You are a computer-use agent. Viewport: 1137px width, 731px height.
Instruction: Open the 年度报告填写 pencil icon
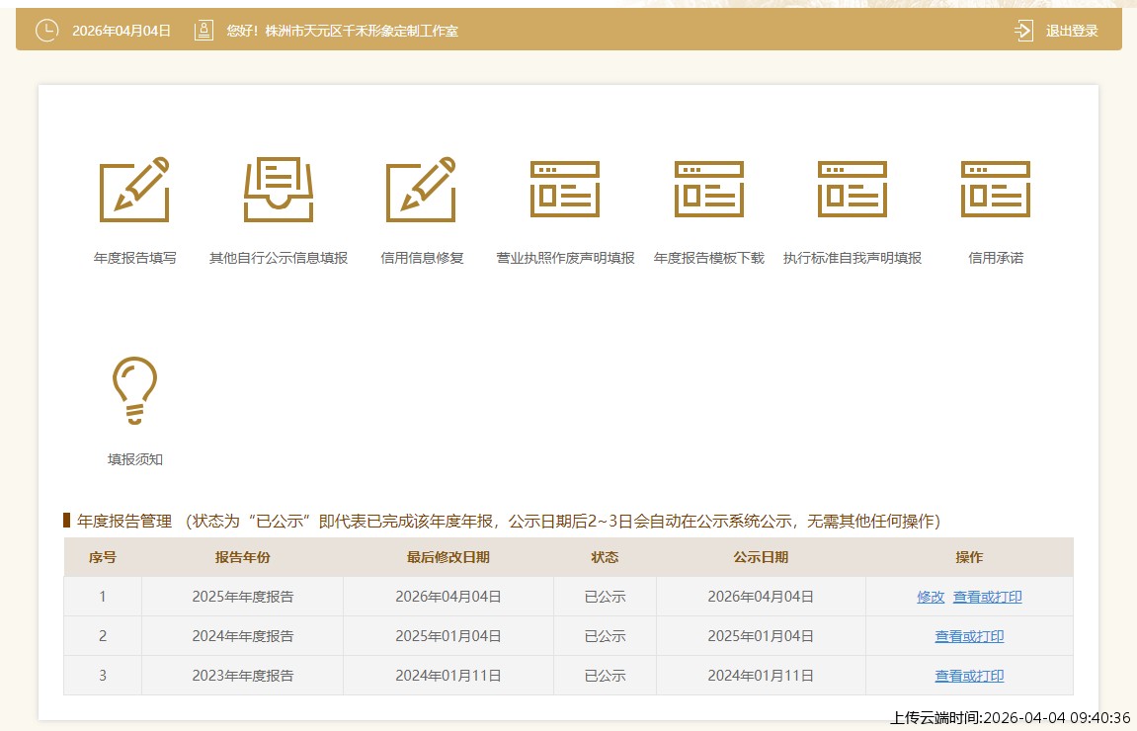click(x=134, y=189)
